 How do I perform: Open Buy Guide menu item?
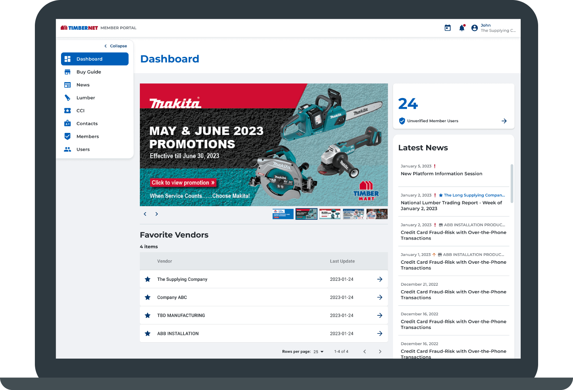(x=95, y=72)
